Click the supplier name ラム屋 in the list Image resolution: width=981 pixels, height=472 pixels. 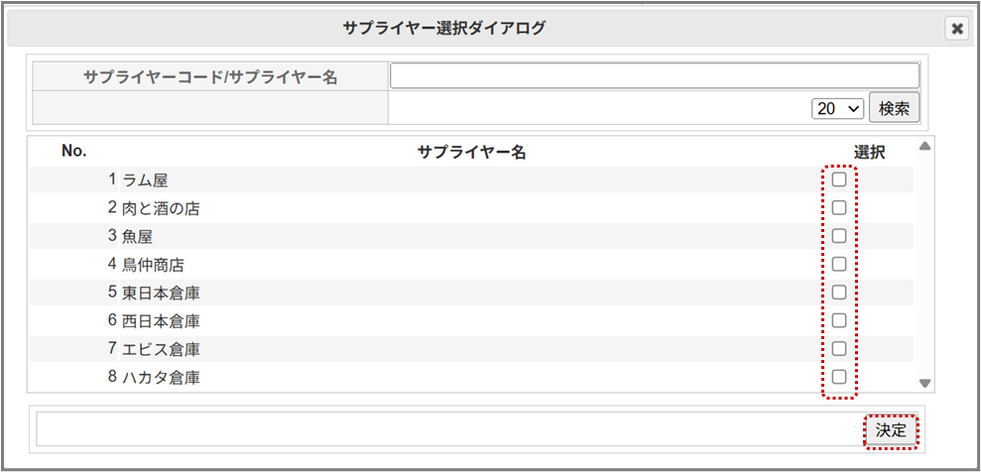click(145, 180)
